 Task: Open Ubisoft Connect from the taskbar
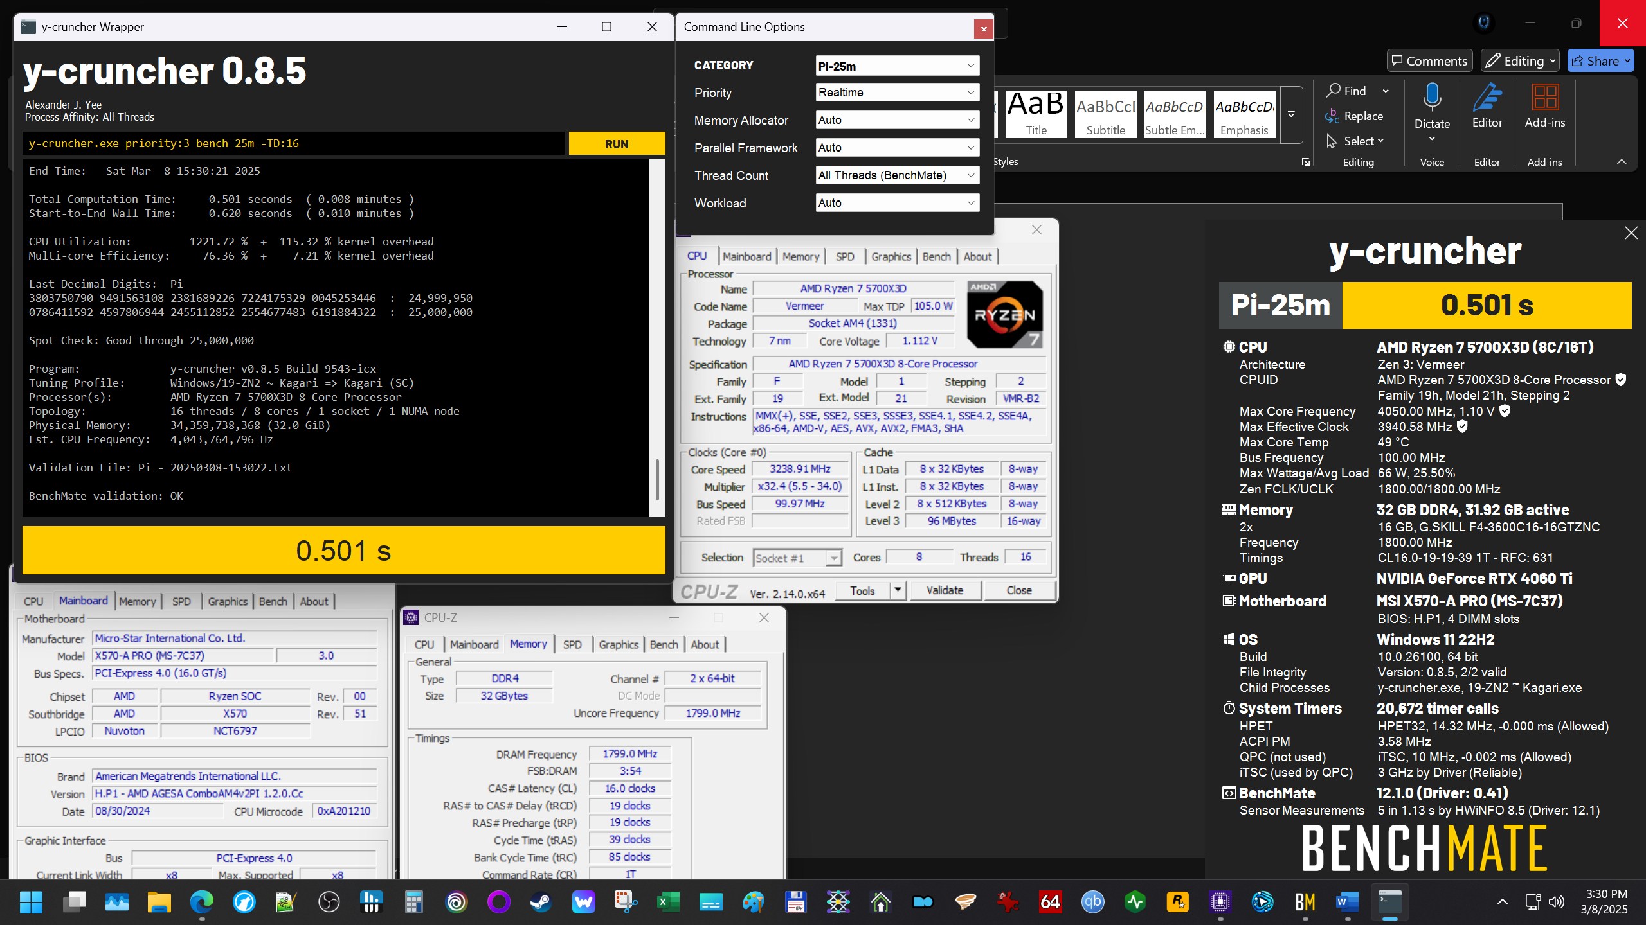point(456,903)
